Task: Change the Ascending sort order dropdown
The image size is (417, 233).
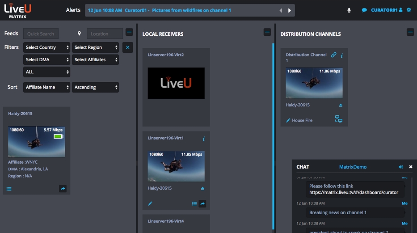Action: tap(95, 87)
